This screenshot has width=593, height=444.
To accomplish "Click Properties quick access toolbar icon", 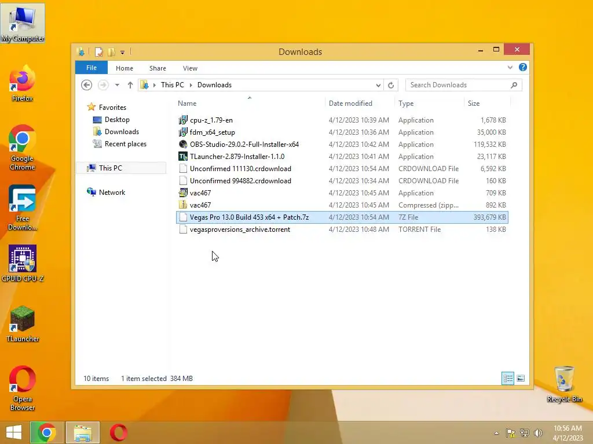I will [x=98, y=51].
